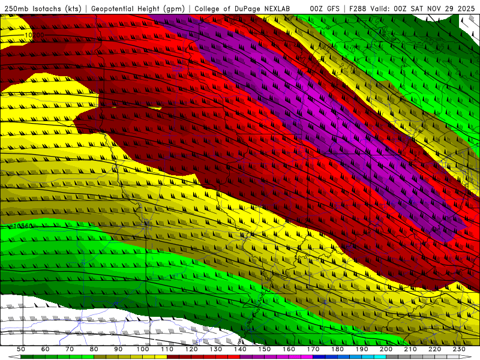Select the bright yellow swatch just before 110
Viewport: 480px width, 360px height.
coord(161,357)
